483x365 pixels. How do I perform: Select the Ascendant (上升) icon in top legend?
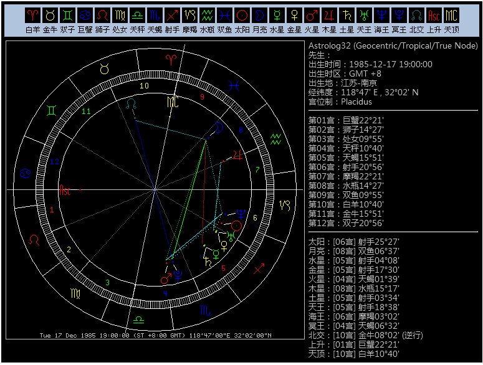[434, 14]
